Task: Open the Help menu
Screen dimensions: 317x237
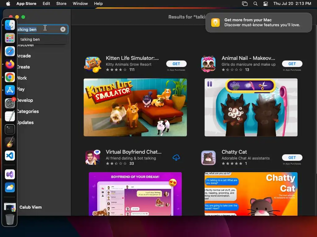Action: point(98,4)
